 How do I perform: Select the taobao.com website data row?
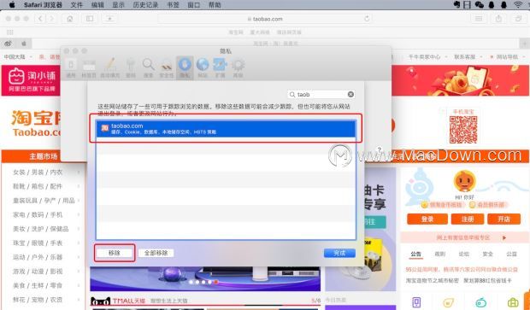(x=226, y=129)
